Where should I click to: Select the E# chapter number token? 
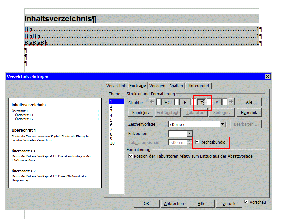click(167, 103)
